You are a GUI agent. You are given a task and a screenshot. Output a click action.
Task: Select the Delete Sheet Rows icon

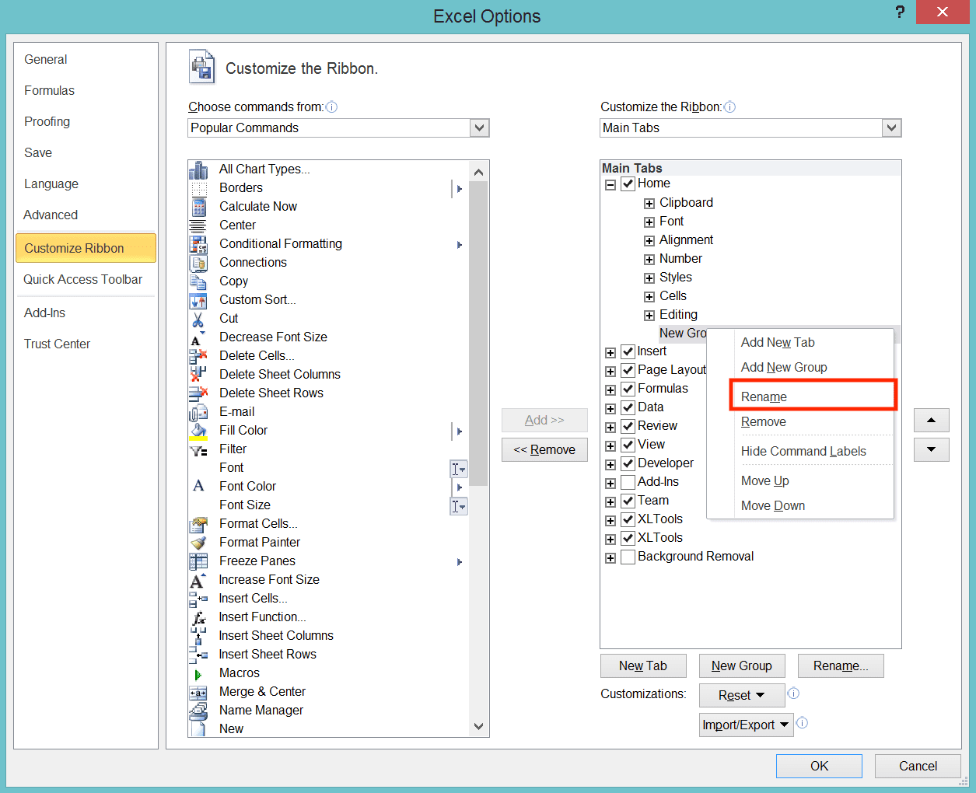[x=198, y=393]
